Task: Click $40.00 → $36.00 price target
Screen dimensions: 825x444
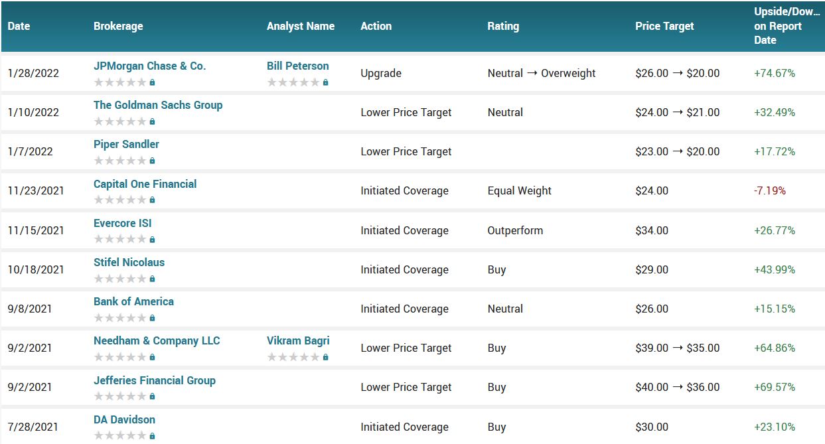Action: click(678, 388)
